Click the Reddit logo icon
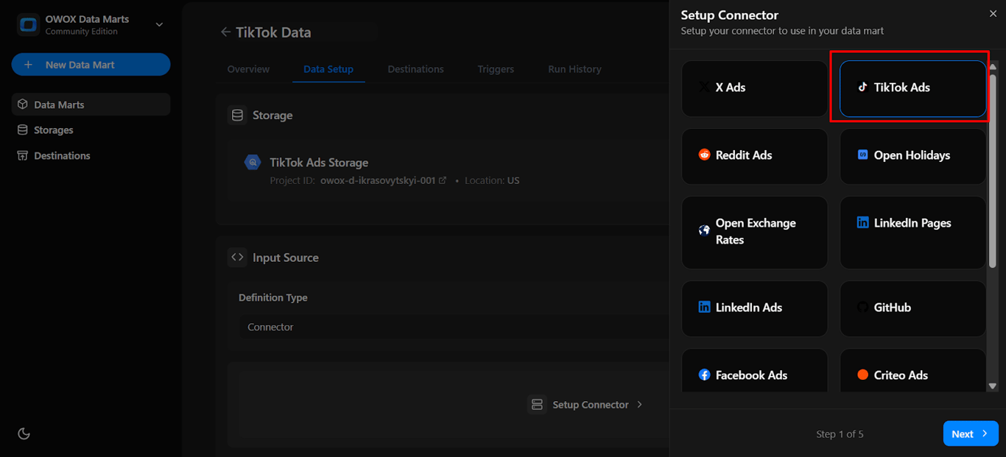Viewport: 1006px width, 457px height. (704, 155)
